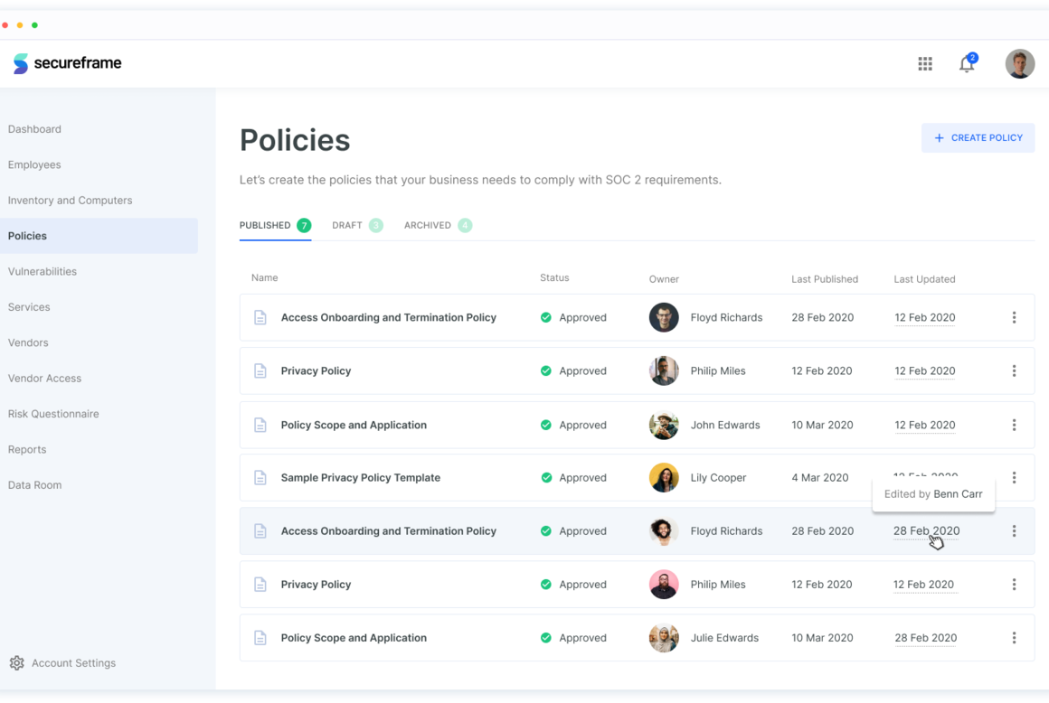Open kebab menu for Sample Privacy Policy Template

coord(1015,478)
